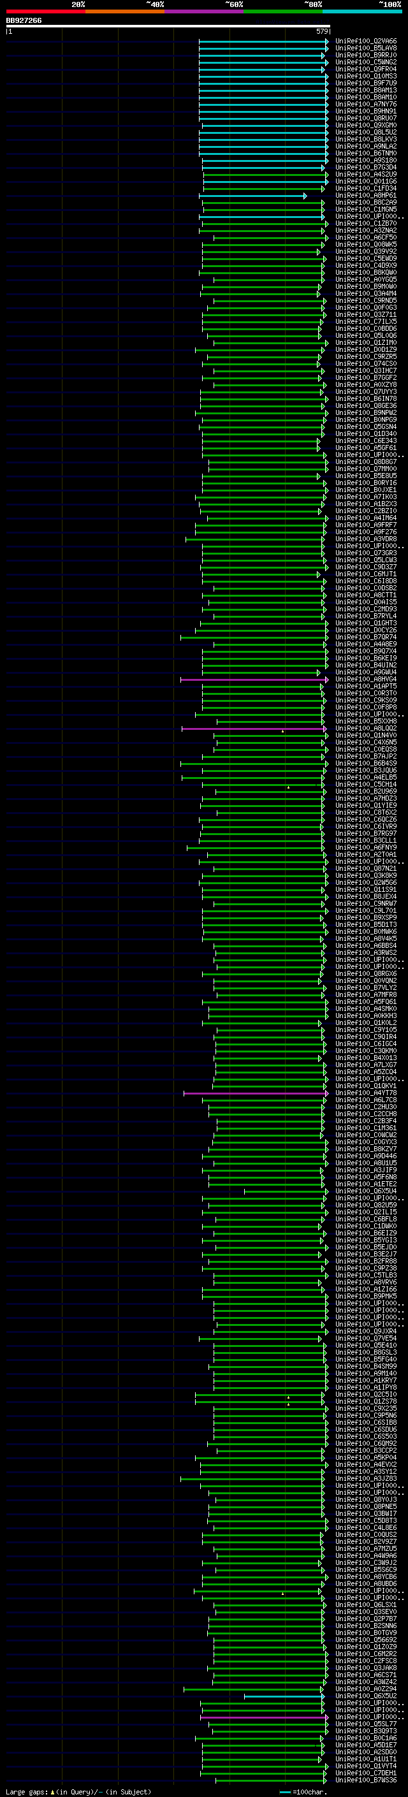Select the UniRef100_A9NLA2 label
Screen dimensions: 408x1797
[365, 147]
